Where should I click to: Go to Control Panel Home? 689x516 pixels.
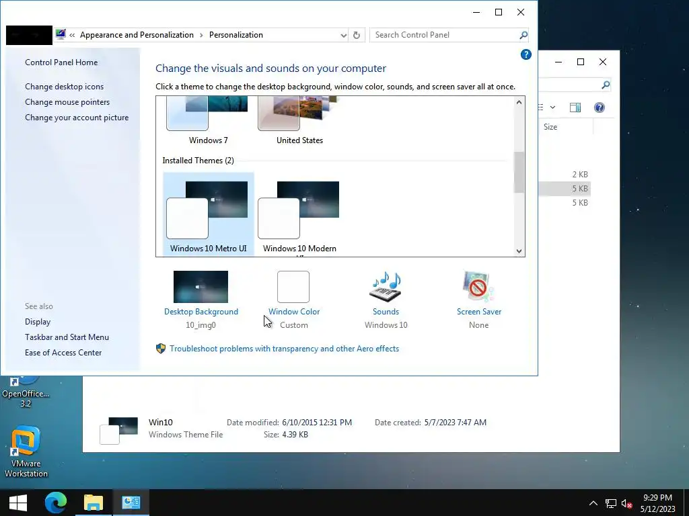tap(61, 62)
